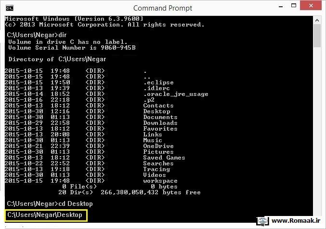
Task: Click the '22:58' time of the Downloads row
Action: 60,123
